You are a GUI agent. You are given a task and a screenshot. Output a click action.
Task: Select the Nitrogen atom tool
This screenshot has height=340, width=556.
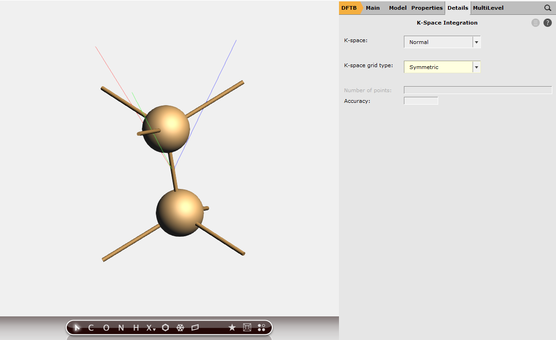120,327
